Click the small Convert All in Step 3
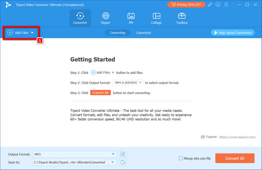 coord(100,93)
